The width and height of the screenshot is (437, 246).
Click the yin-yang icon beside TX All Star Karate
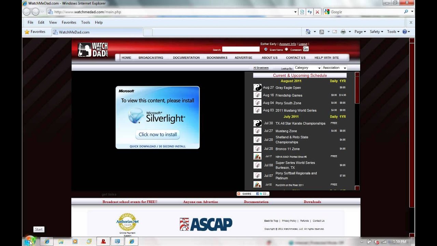point(257,123)
